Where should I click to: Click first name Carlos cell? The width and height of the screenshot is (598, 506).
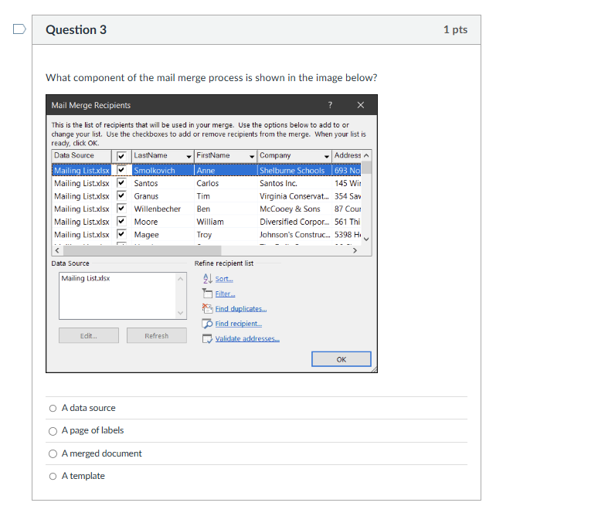point(226,183)
